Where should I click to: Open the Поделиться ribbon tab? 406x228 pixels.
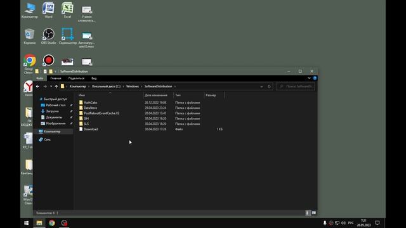pos(76,78)
